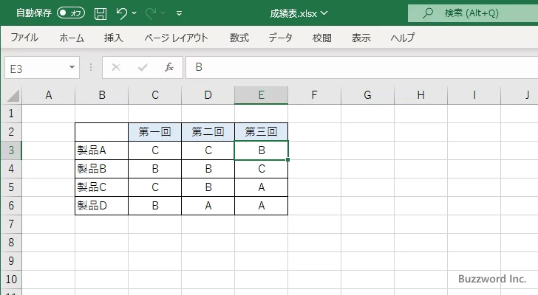Screen dimensions: 538x295
Task: Select row 10 header
Action: coord(11,280)
